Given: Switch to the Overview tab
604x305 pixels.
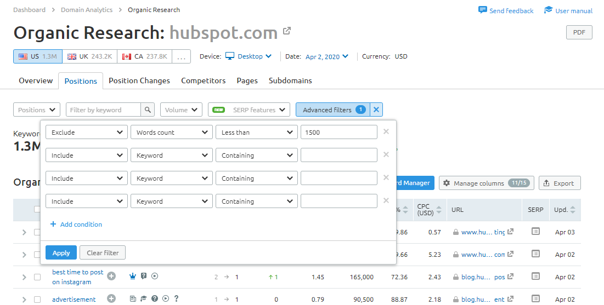Looking at the screenshot, I should [x=36, y=81].
